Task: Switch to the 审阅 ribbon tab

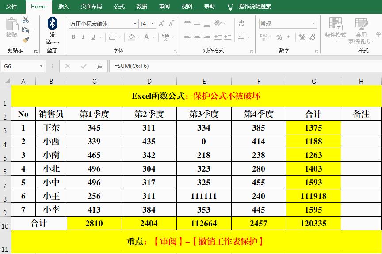Action: (x=164, y=7)
